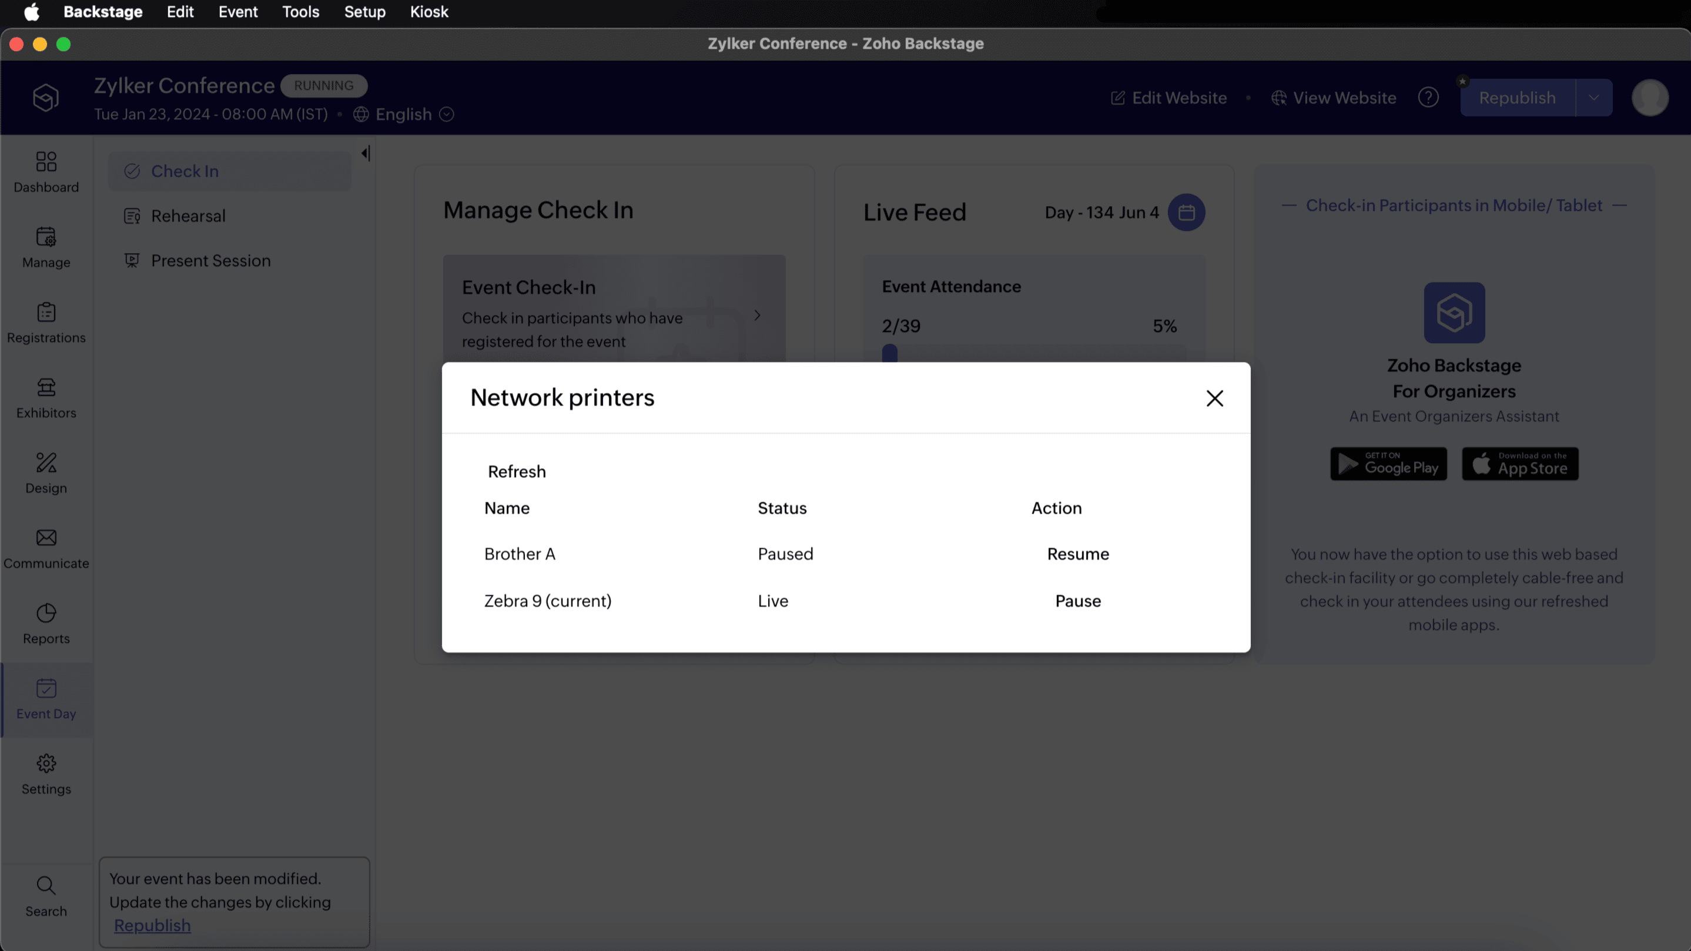Close the Network printers dialog

coord(1214,399)
